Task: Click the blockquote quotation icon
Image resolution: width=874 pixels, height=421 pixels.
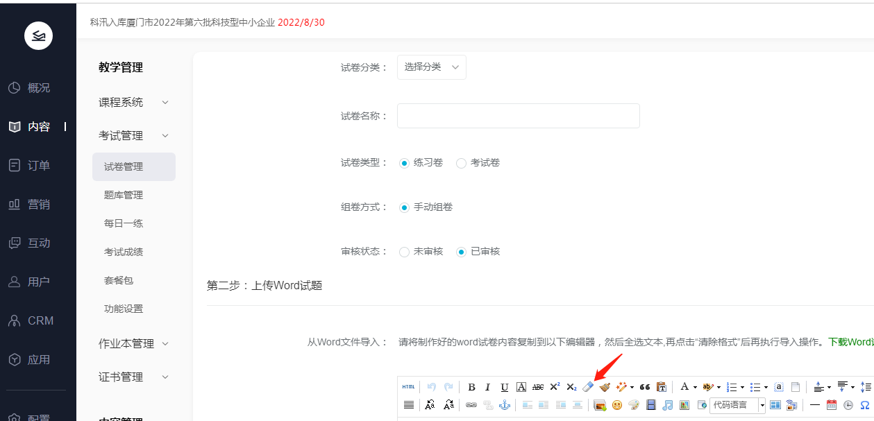Action: pyautogui.click(x=645, y=387)
